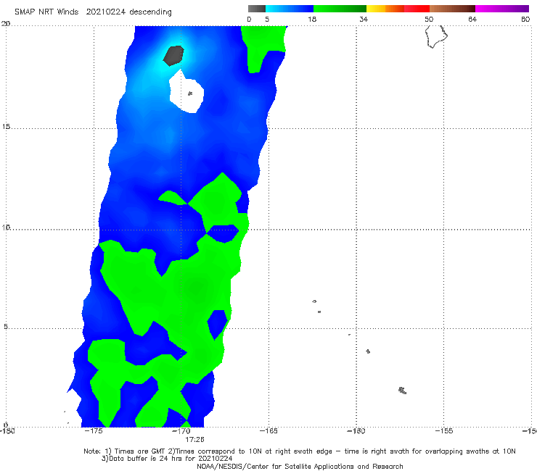Click the '64' label under the color bar
Image resolution: width=537 pixels, height=471 pixels.
(472, 19)
